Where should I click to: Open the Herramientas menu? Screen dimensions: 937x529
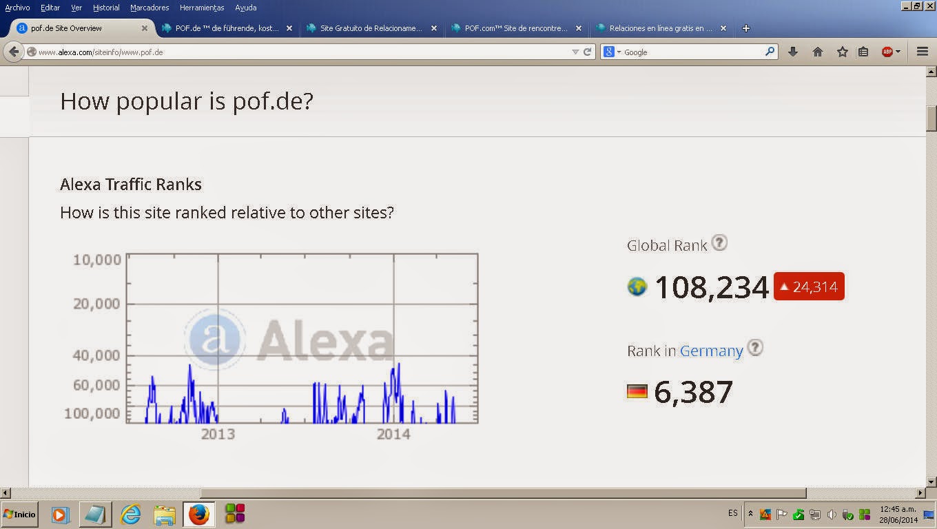202,8
